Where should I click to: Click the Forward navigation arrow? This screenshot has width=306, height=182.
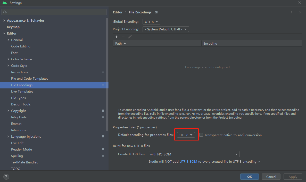[x=299, y=12]
